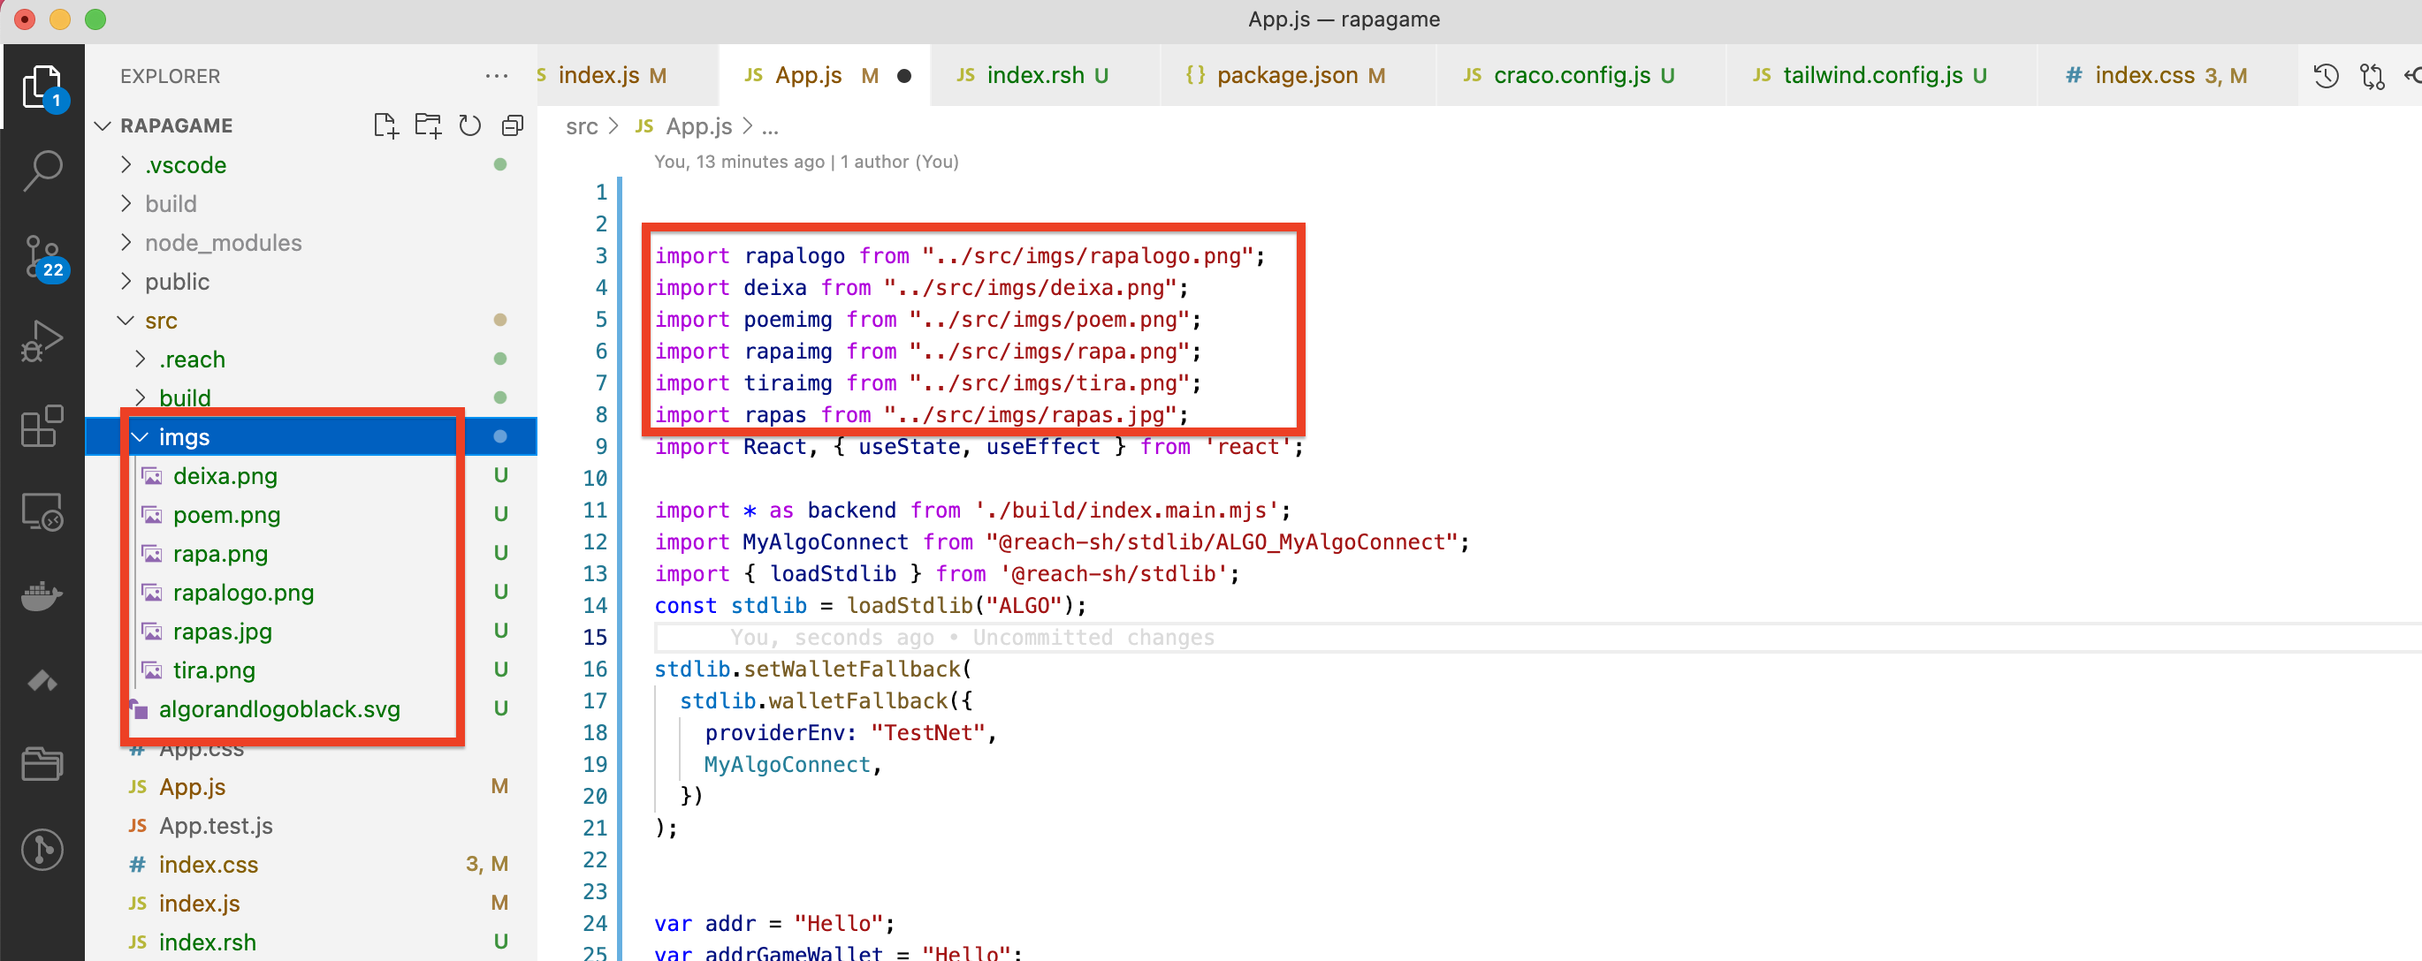This screenshot has height=961, width=2422.
Task: Collapse all folders in explorer
Action: click(x=513, y=125)
